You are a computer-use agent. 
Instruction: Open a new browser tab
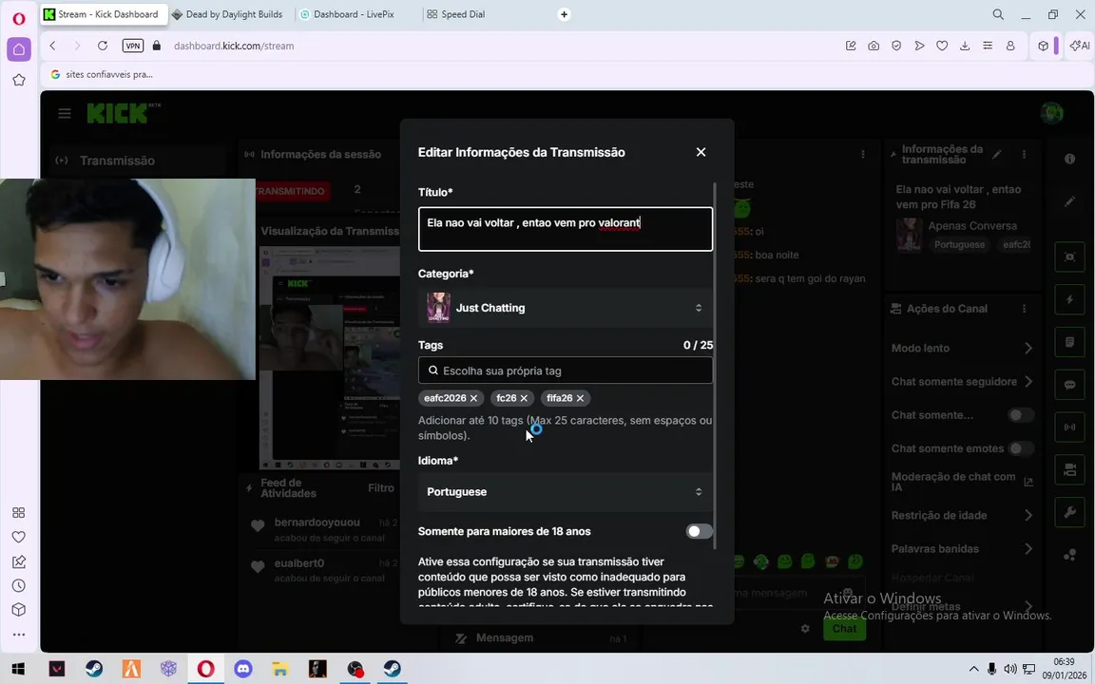point(564,14)
